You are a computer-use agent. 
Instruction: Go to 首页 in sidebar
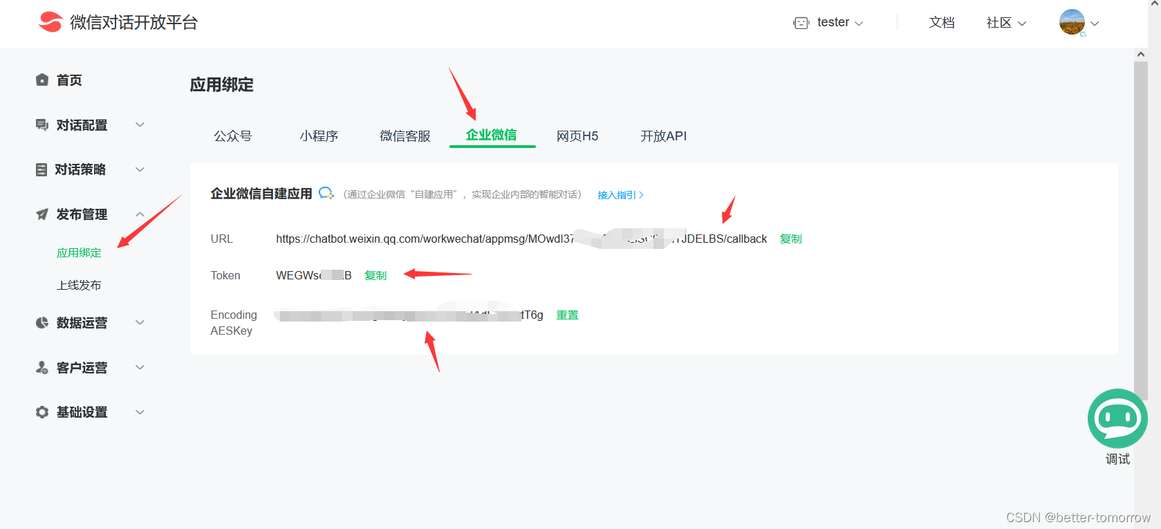click(x=69, y=80)
